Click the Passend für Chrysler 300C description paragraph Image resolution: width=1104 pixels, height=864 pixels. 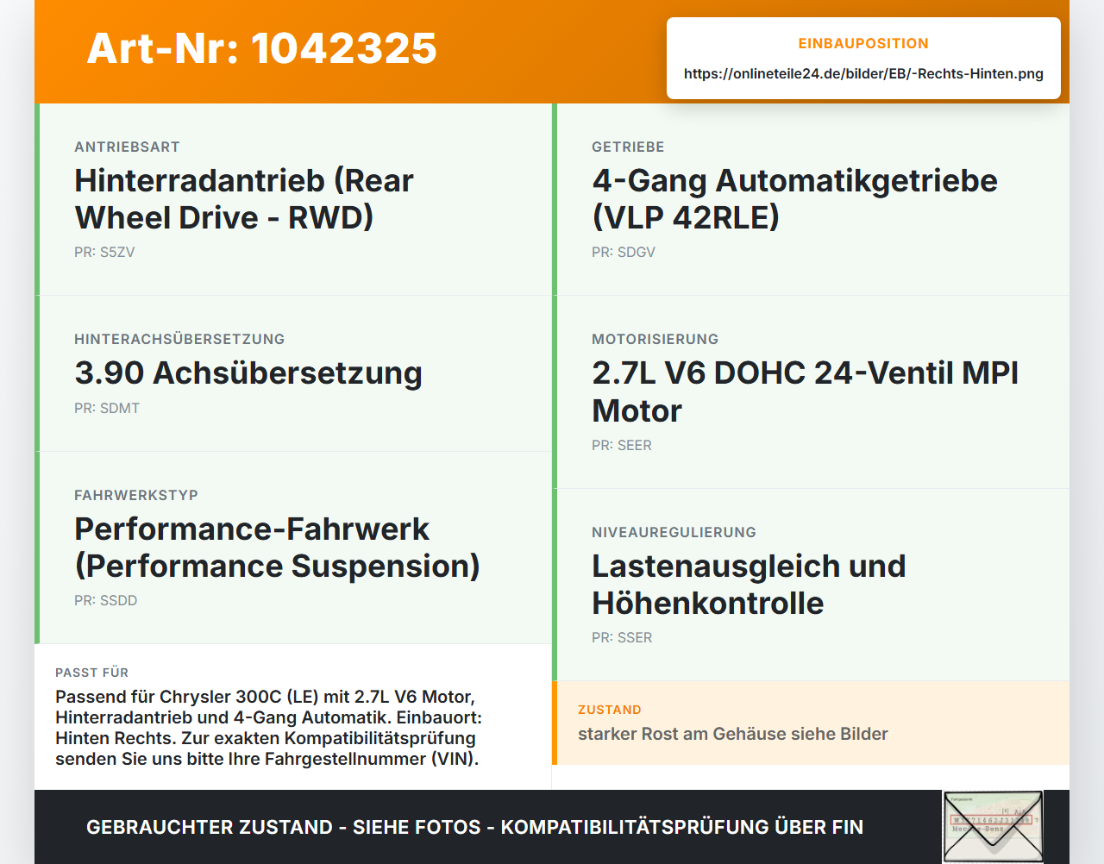[268, 728]
